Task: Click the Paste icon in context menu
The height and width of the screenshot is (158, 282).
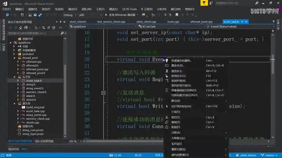Action: [x=167, y=127]
